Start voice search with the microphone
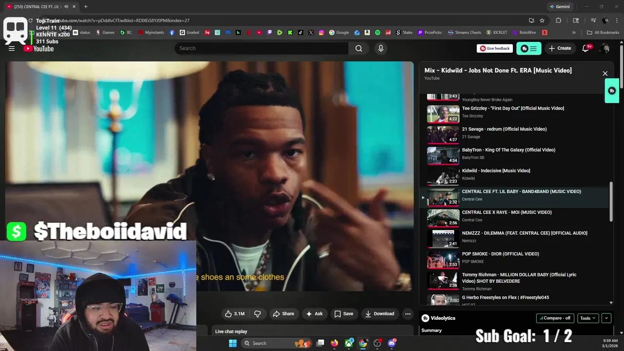Screen dimensions: 624x351 click(x=381, y=48)
